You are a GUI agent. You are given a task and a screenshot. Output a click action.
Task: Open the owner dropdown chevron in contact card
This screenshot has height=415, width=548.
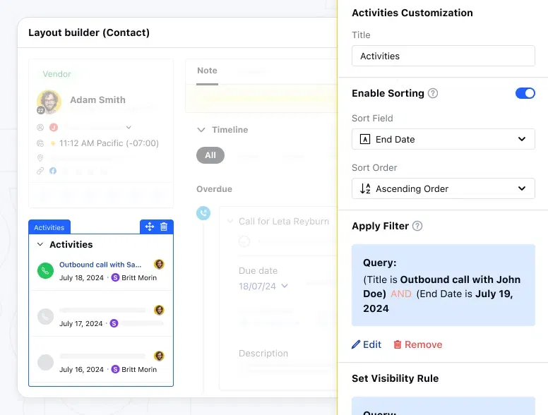[x=129, y=128]
